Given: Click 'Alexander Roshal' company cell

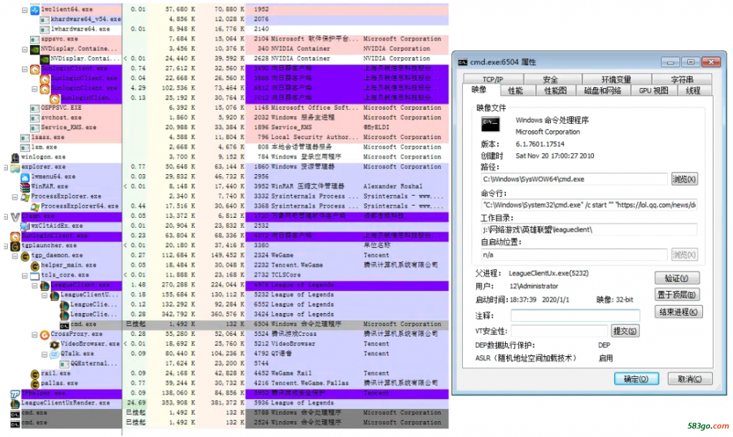Looking at the screenshot, I should [x=393, y=186].
